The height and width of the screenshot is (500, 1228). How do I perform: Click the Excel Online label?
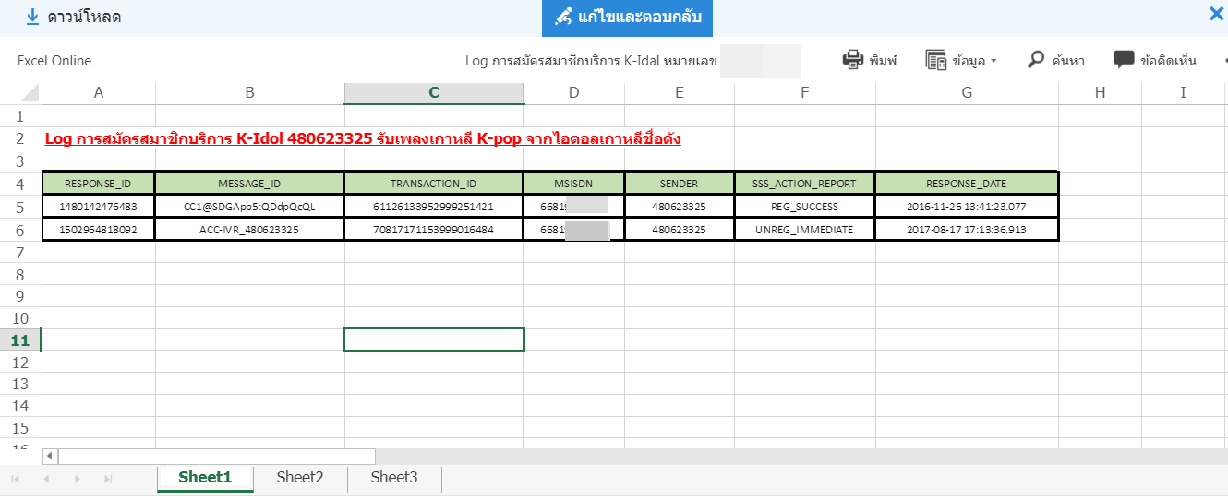point(54,61)
